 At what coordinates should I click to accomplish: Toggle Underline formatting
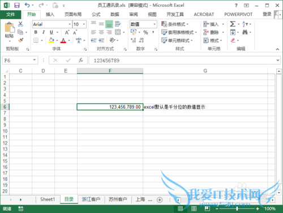[x=51, y=32]
